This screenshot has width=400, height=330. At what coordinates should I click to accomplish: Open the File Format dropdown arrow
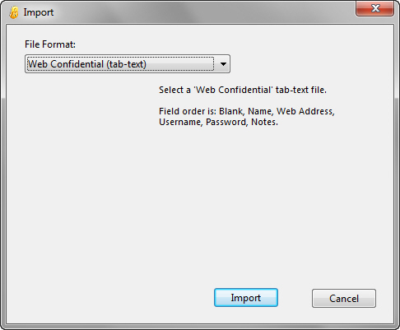point(223,64)
